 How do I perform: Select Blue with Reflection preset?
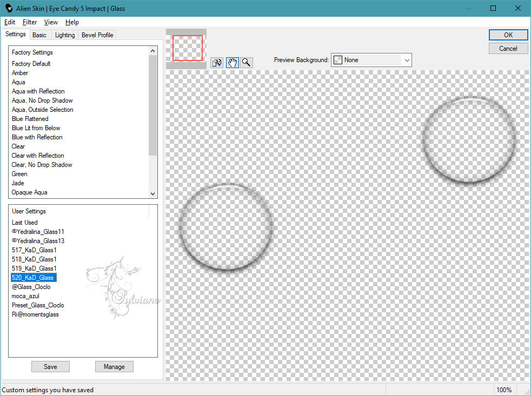click(x=37, y=137)
